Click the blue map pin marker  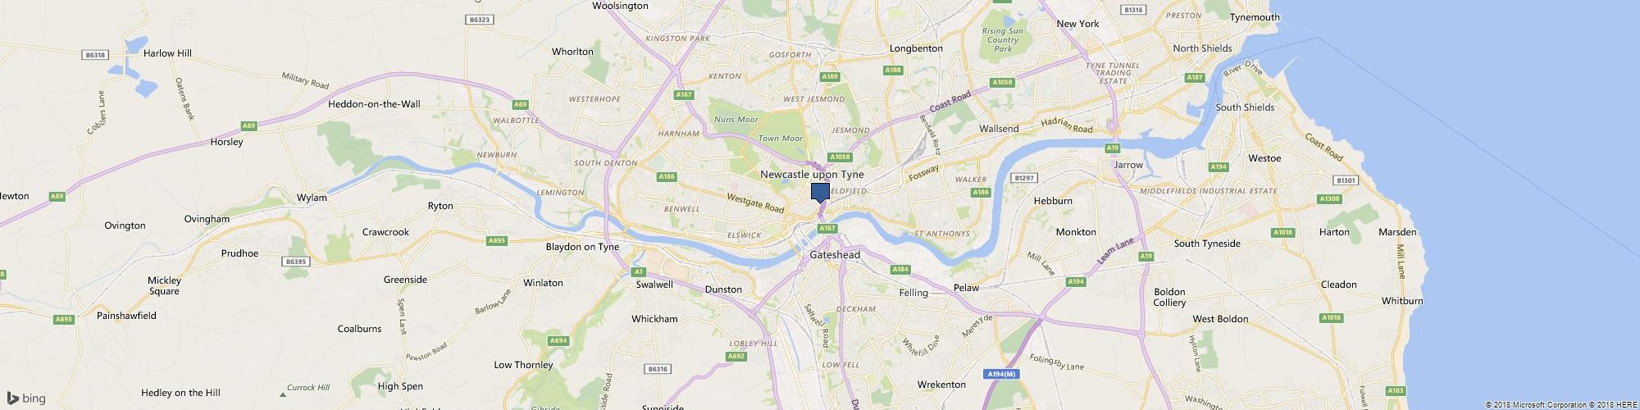(x=819, y=193)
